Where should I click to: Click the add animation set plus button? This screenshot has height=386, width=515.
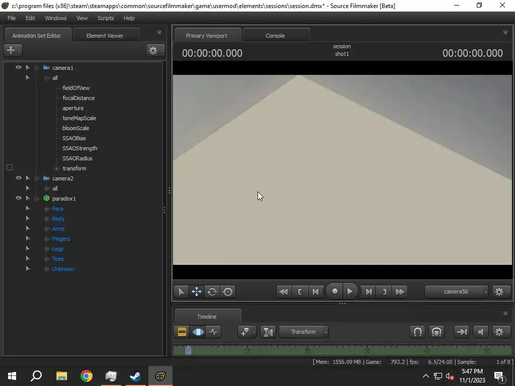13,50
